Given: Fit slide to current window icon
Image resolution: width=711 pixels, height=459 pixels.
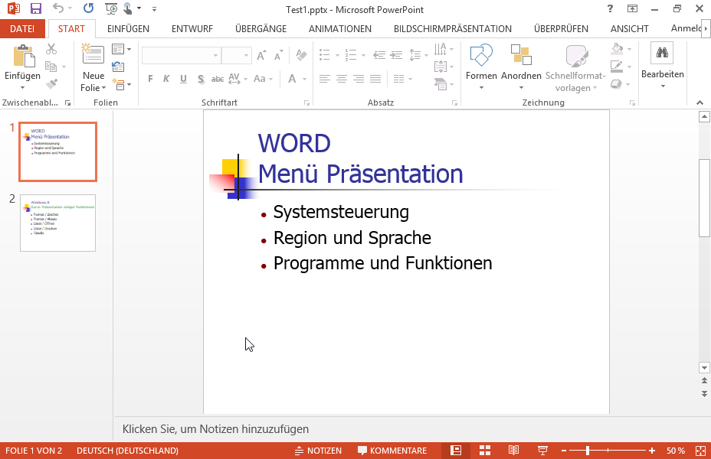Looking at the screenshot, I should 700,451.
